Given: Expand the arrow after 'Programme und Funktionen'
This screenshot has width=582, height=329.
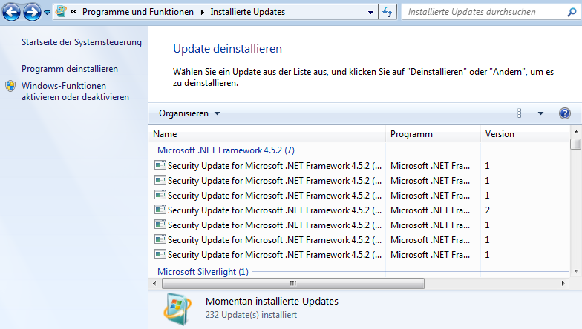Looking at the screenshot, I should [x=202, y=12].
